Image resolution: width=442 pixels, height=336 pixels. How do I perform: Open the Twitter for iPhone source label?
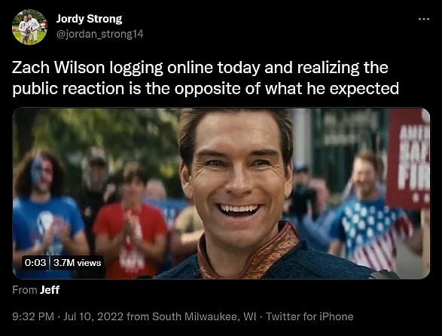pyautogui.click(x=309, y=316)
